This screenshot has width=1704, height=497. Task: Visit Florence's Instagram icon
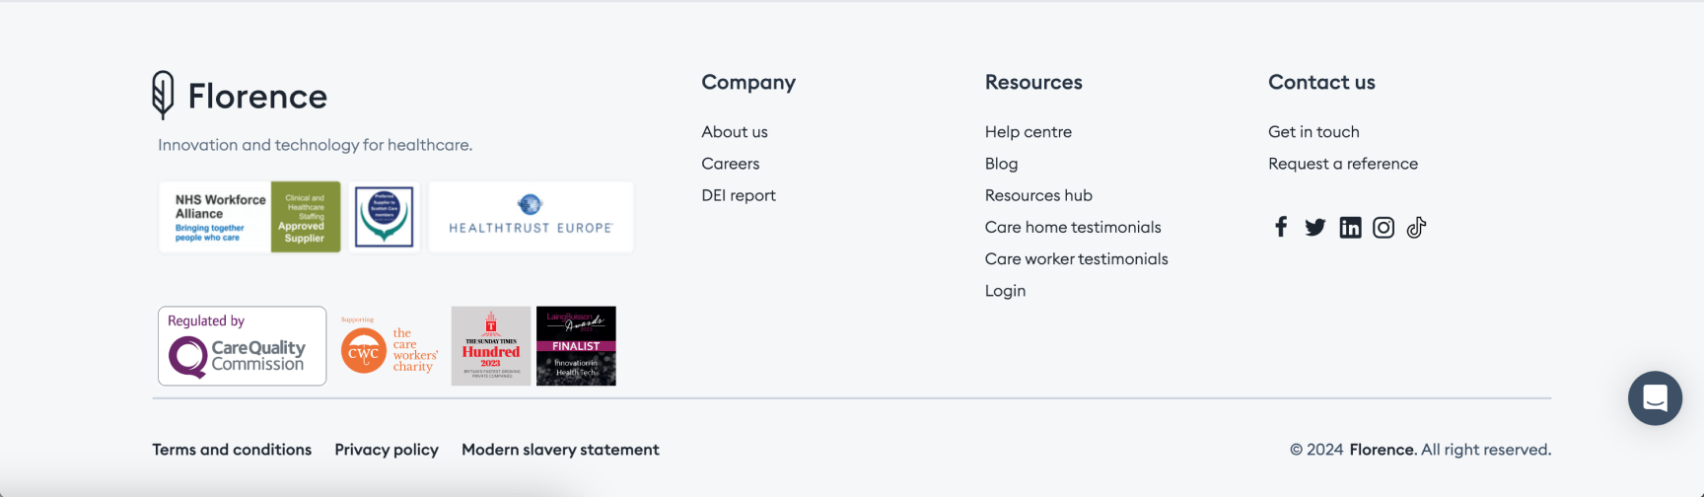(x=1384, y=228)
